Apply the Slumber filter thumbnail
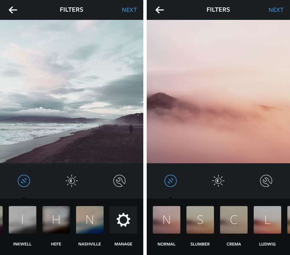Viewport: 290px width, 255px height. pos(200,220)
